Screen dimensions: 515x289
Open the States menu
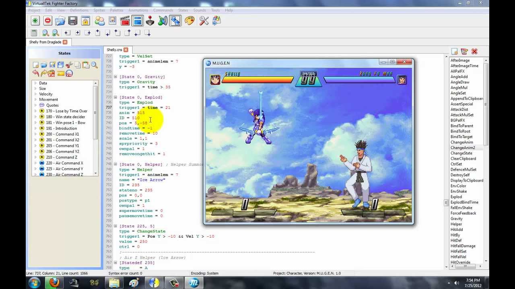[x=183, y=10]
